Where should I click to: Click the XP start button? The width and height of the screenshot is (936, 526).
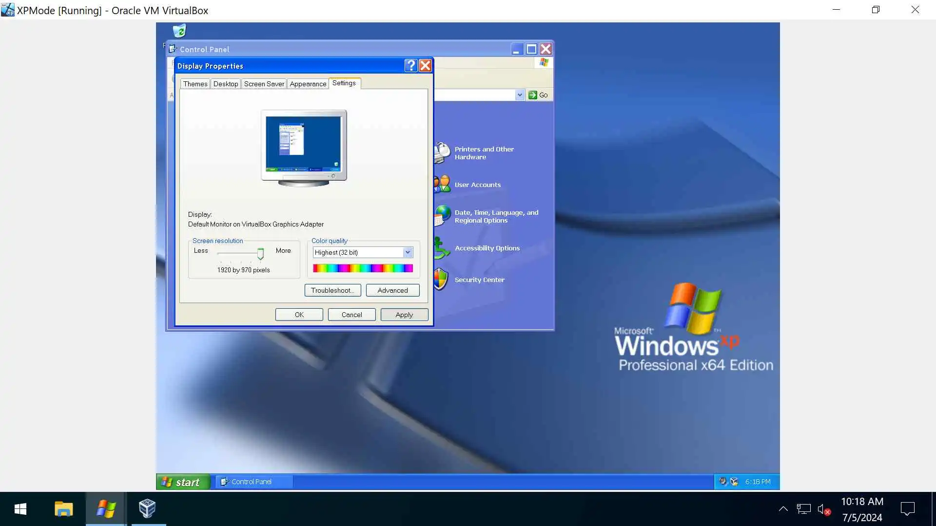coord(182,482)
